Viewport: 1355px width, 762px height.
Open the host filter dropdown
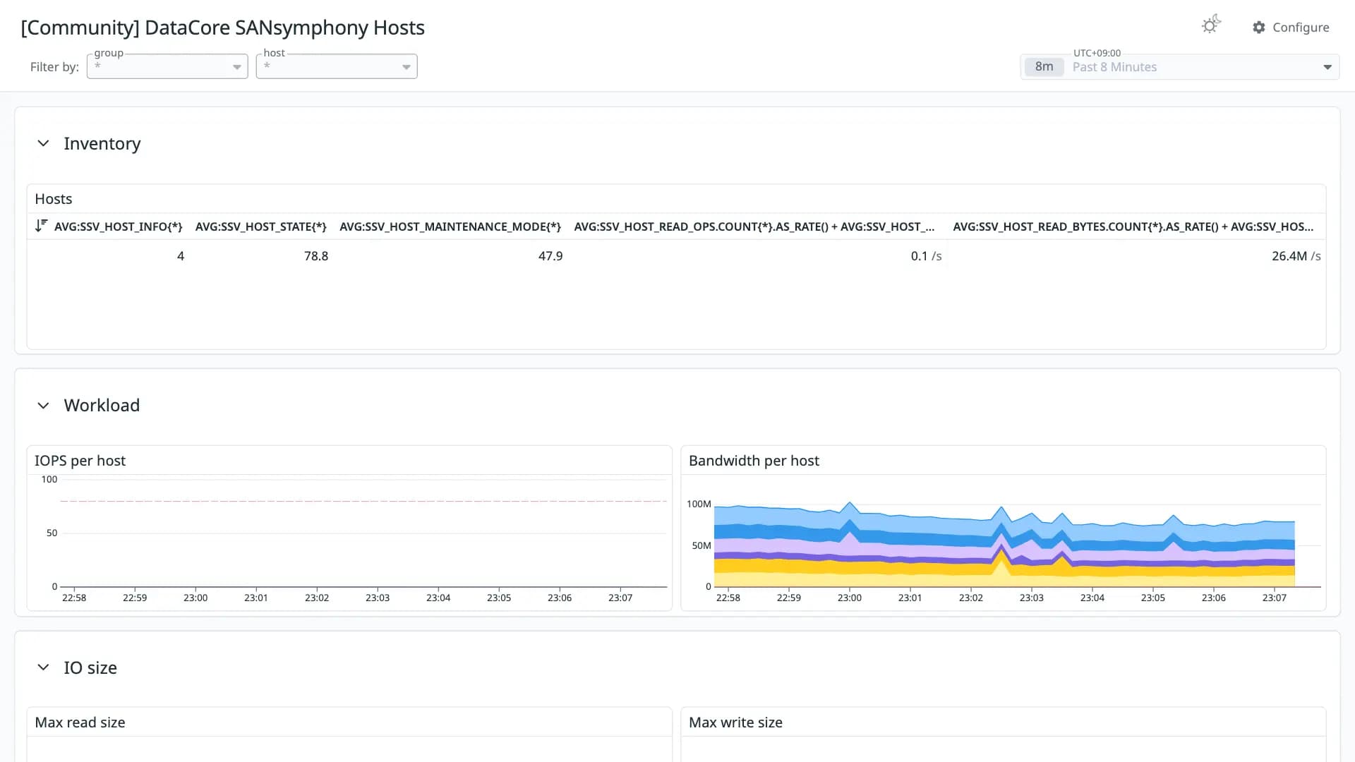[x=337, y=66]
